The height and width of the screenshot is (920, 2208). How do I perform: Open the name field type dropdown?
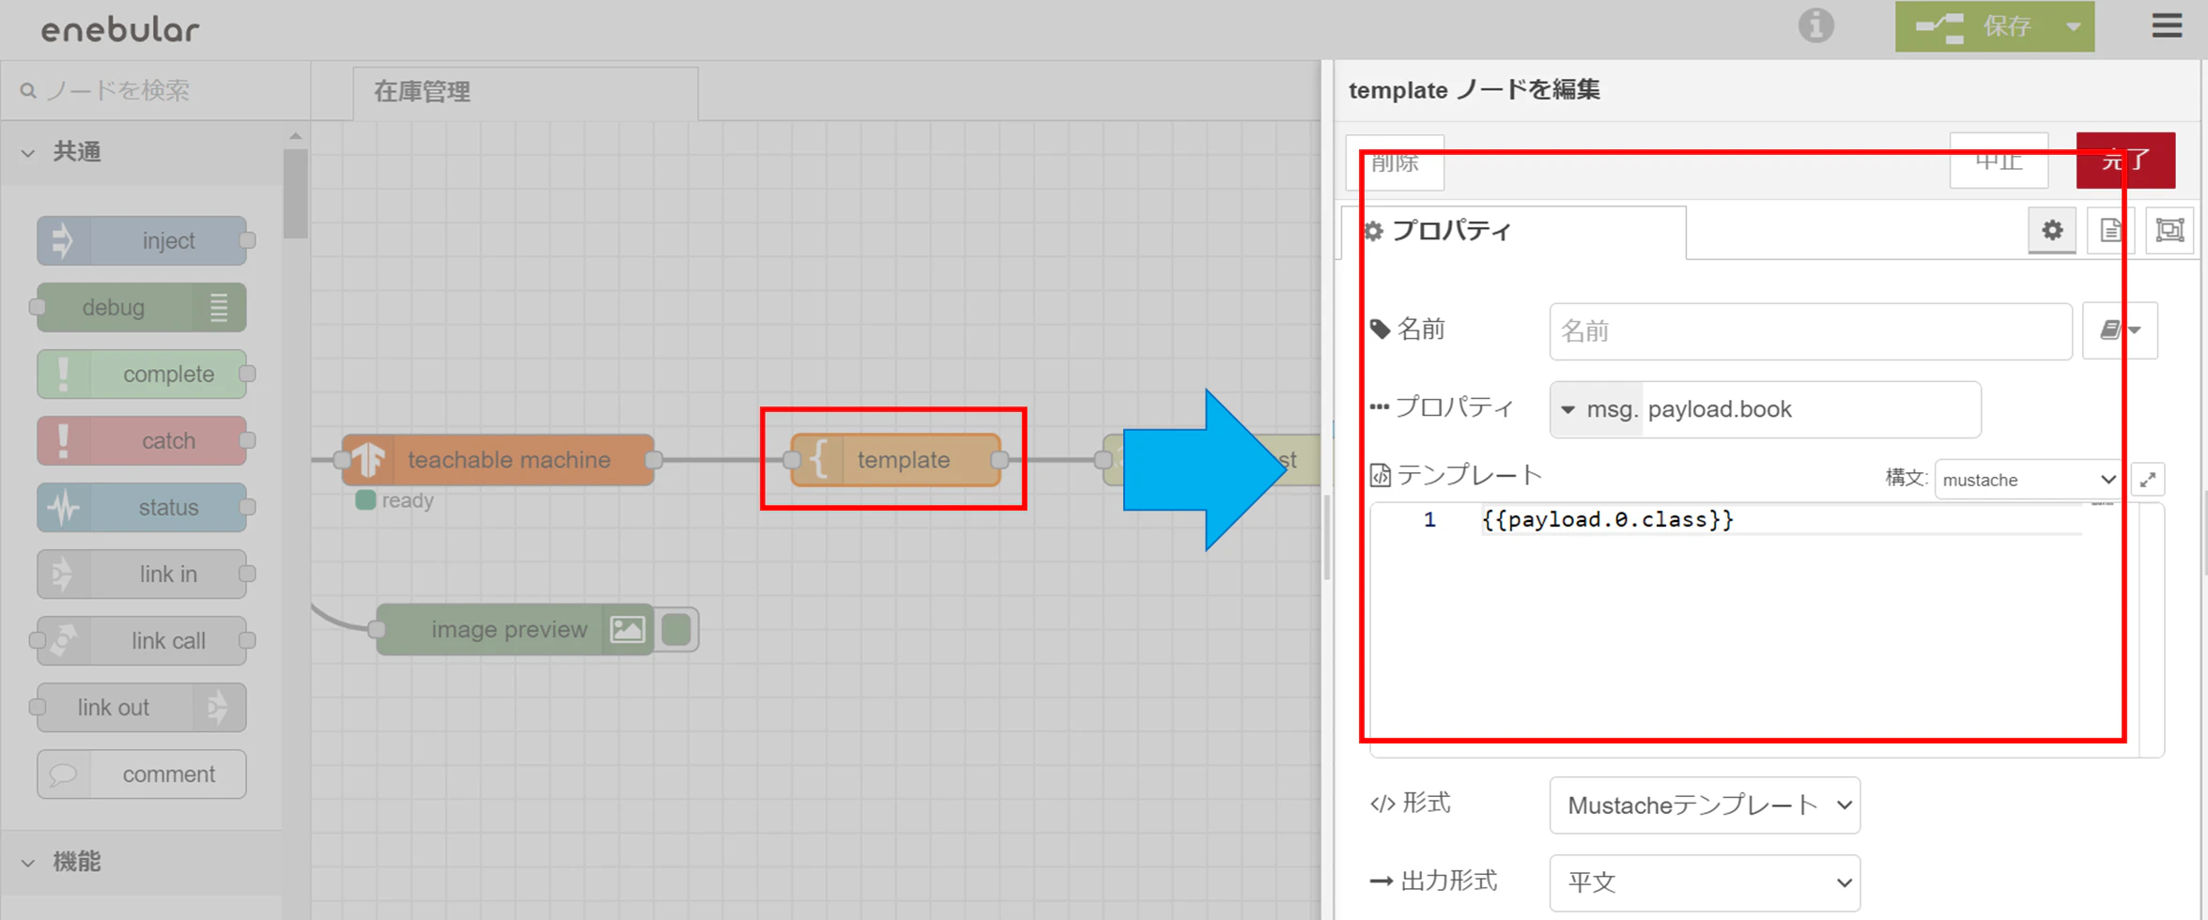click(x=2120, y=330)
